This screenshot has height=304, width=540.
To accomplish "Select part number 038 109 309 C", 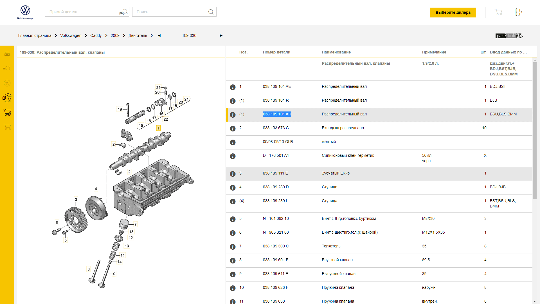I will coord(276,246).
